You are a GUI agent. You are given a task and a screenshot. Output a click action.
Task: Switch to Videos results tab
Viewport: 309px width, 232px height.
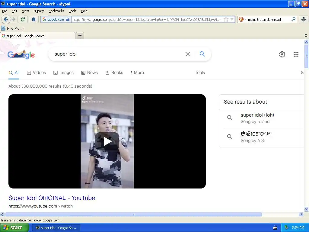tap(36, 72)
